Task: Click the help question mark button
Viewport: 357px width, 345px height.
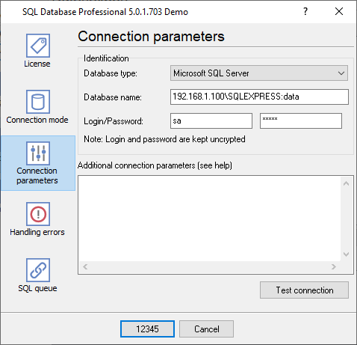Action: 305,11
